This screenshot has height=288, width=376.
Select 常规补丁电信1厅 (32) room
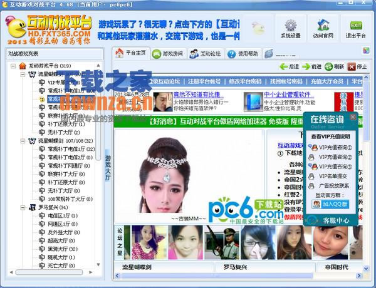[71, 149]
